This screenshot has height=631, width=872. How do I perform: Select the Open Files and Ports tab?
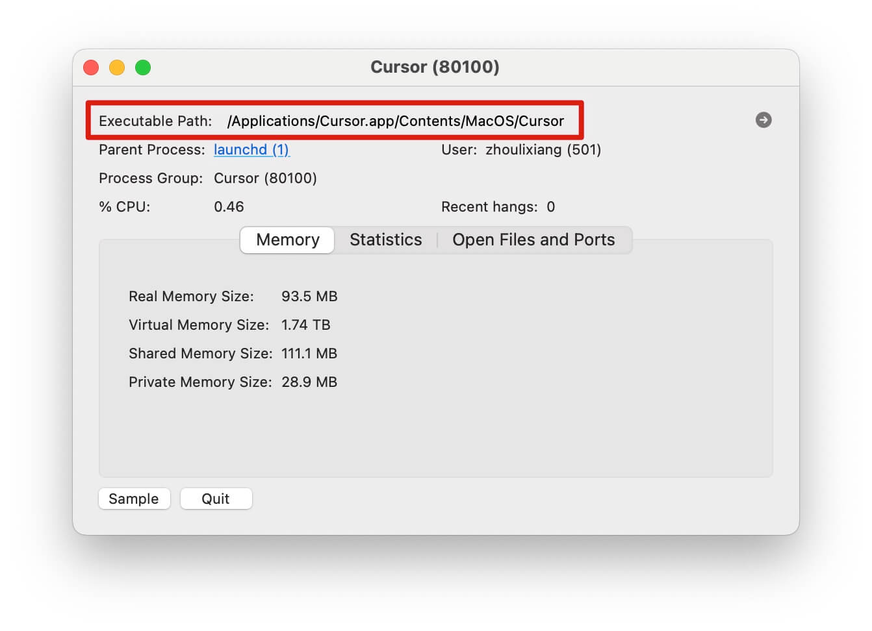tap(533, 240)
